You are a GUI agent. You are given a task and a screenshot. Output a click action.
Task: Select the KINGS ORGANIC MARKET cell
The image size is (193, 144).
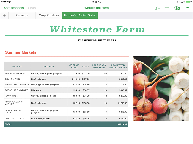coord(17,103)
